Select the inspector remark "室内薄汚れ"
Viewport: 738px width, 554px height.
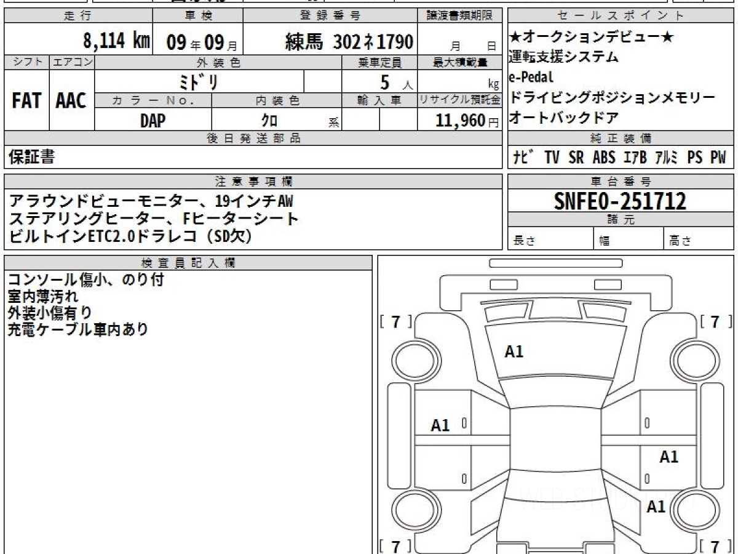click(x=43, y=297)
